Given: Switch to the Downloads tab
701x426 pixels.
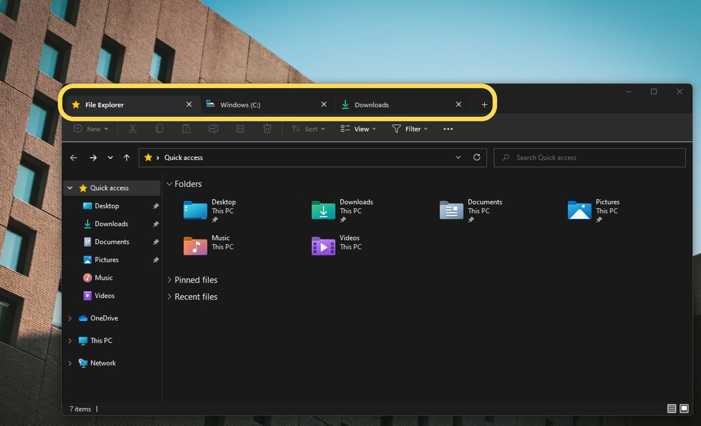Looking at the screenshot, I should click(x=402, y=104).
